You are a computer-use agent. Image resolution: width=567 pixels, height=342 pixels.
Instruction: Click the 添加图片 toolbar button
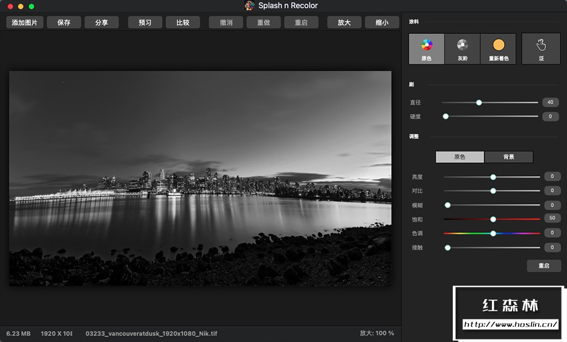point(25,22)
